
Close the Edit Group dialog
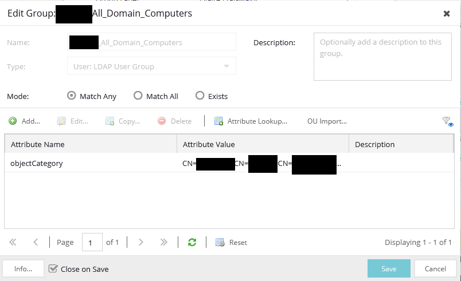click(447, 14)
